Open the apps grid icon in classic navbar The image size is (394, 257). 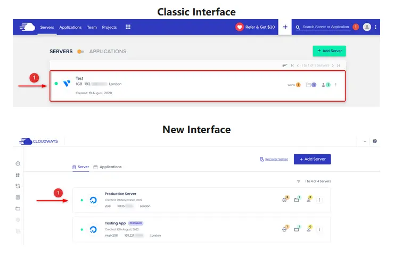tap(128, 27)
